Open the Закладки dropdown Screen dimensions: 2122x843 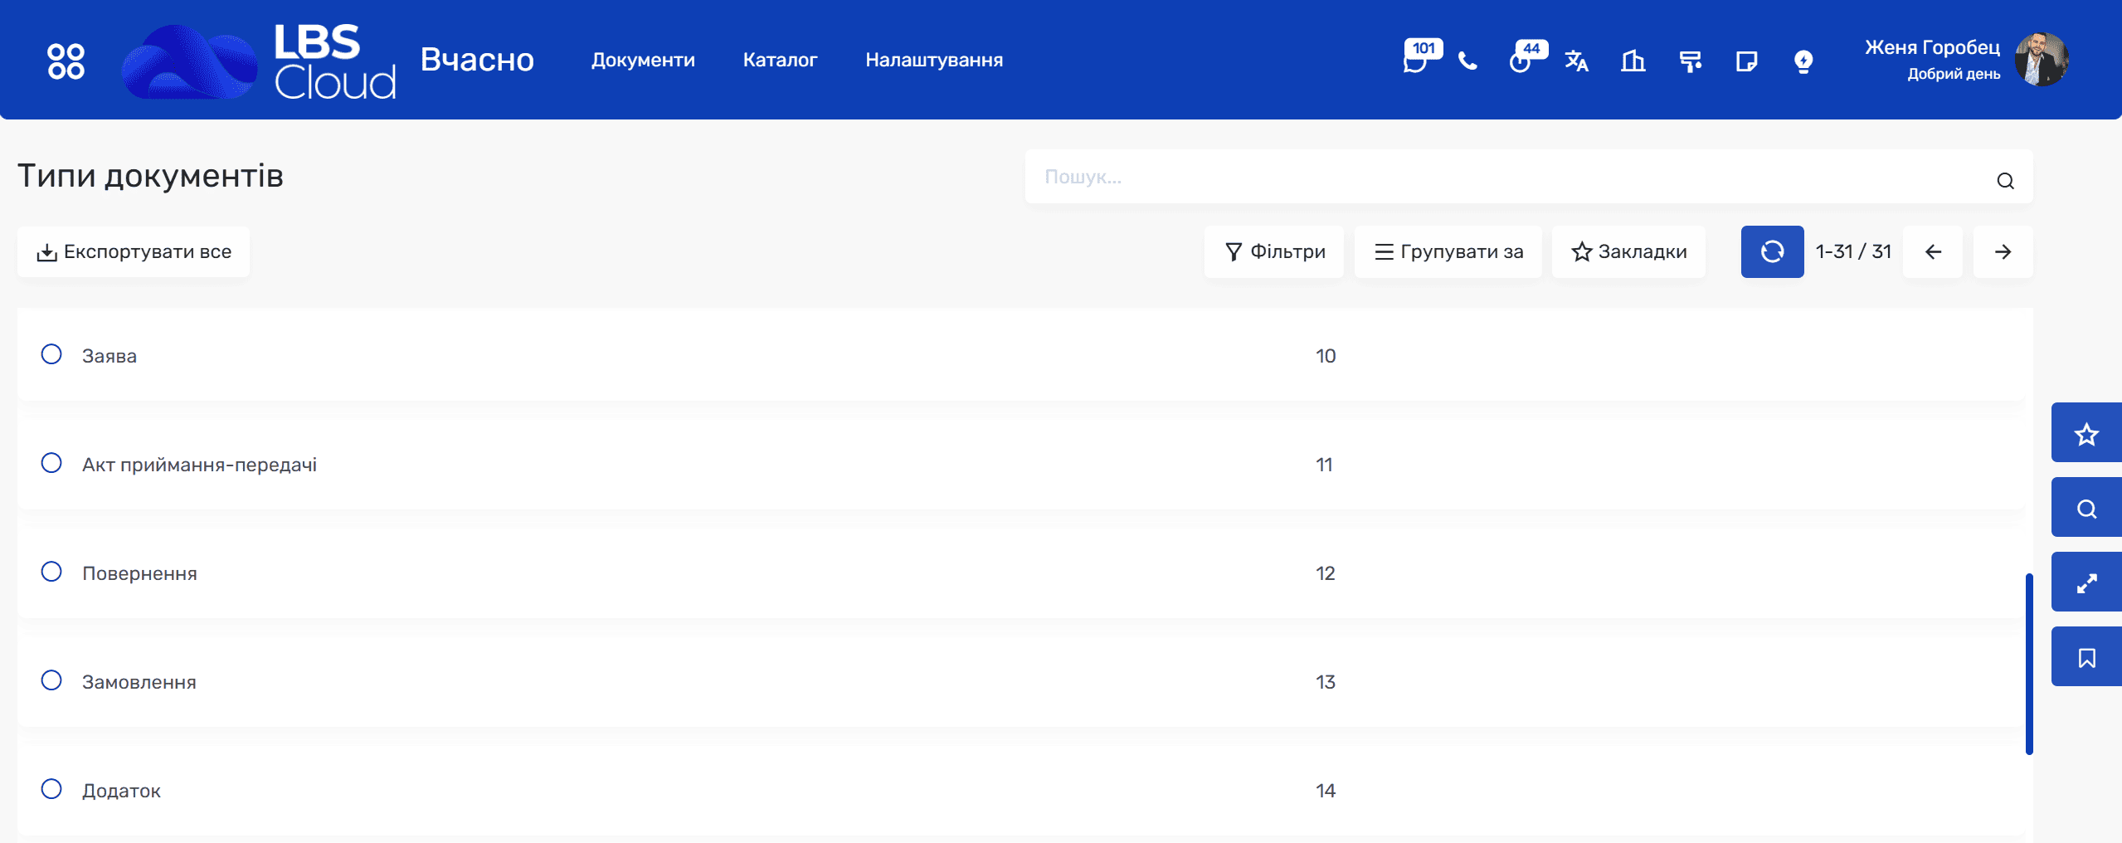click(1628, 251)
